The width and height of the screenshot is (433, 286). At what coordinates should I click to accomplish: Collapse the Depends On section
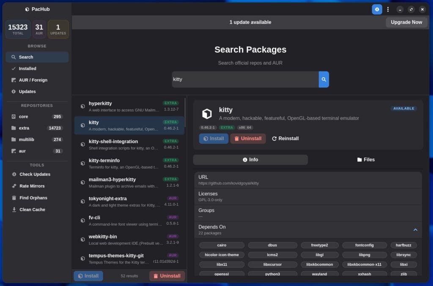414,230
